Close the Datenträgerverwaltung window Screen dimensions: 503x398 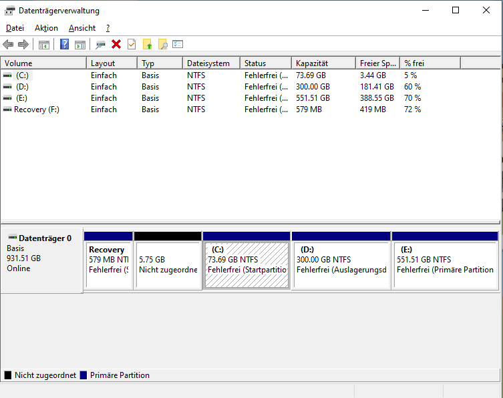coord(486,10)
